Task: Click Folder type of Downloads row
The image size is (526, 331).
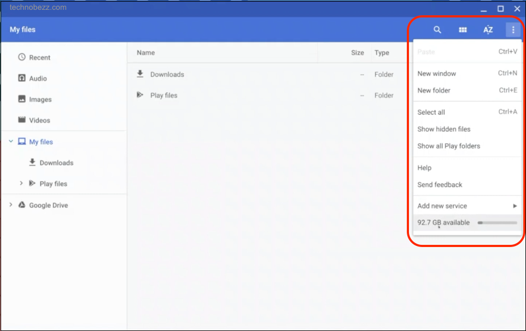Action: click(384, 74)
